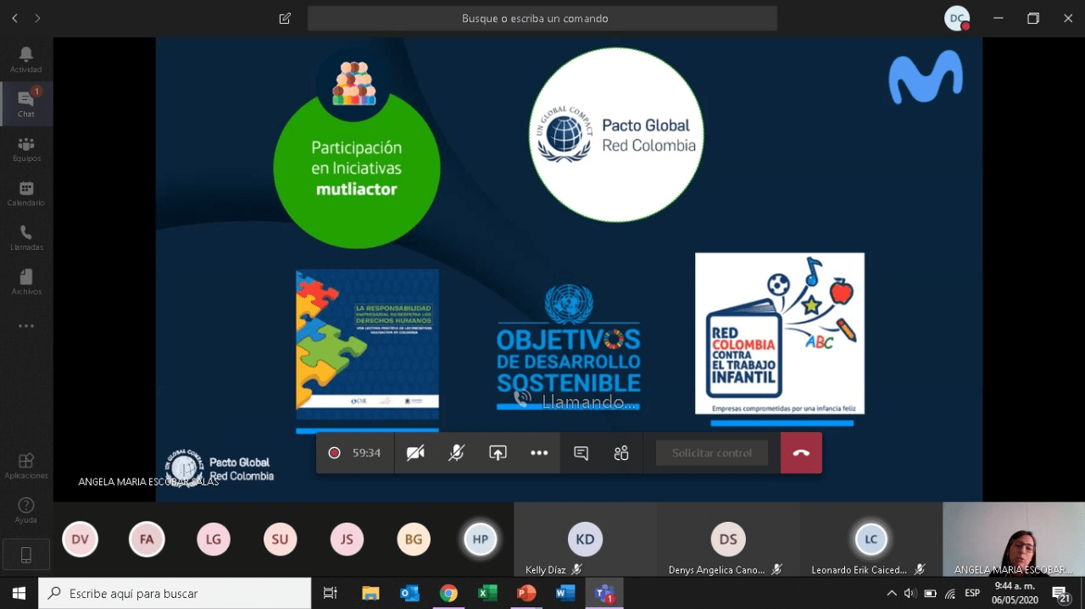Open the Calendario view
The width and height of the screenshot is (1085, 609).
coord(25,193)
